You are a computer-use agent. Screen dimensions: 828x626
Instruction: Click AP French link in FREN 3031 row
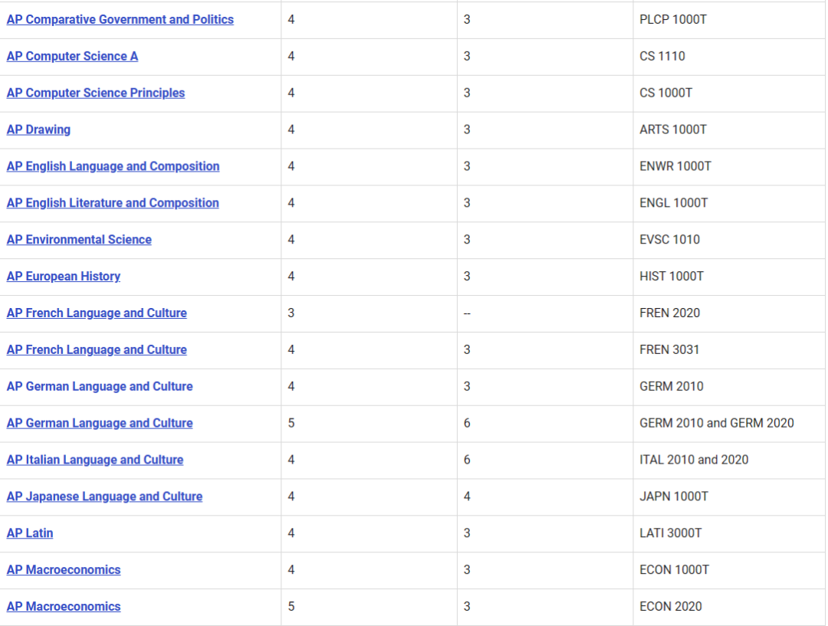[x=97, y=350]
